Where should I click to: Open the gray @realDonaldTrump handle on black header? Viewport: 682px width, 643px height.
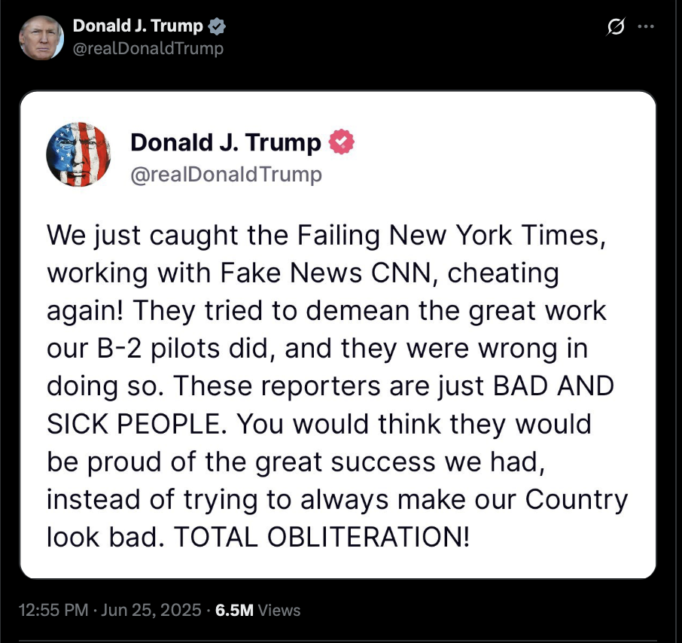click(x=148, y=48)
